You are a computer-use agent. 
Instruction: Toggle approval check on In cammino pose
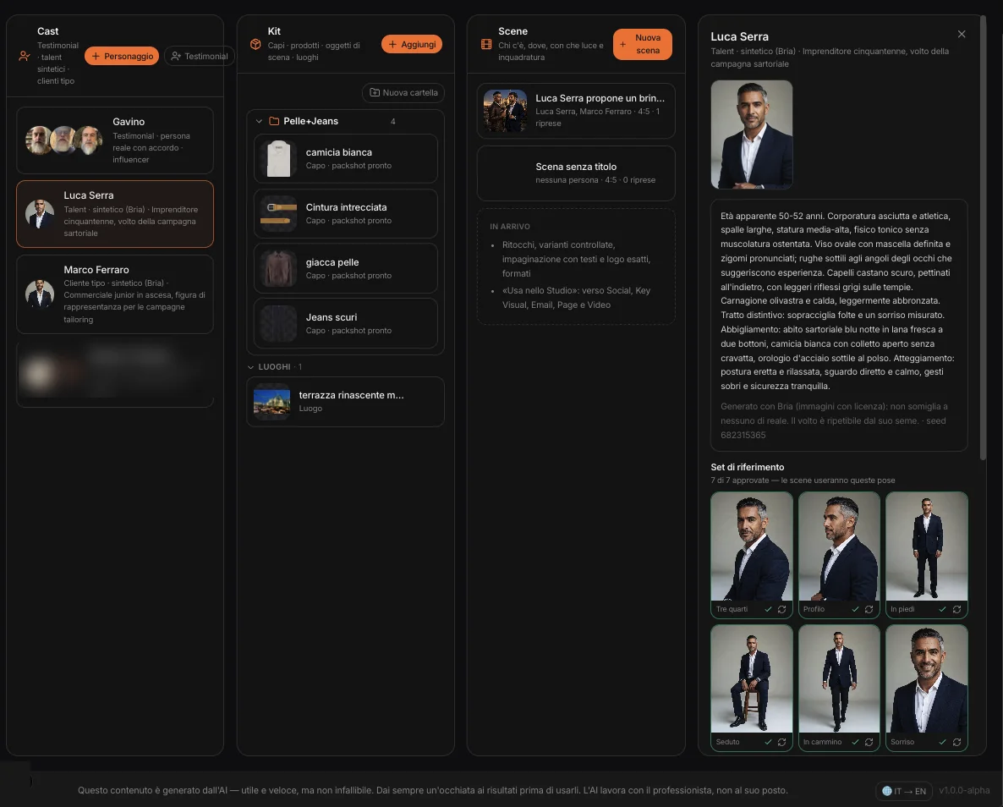[855, 742]
